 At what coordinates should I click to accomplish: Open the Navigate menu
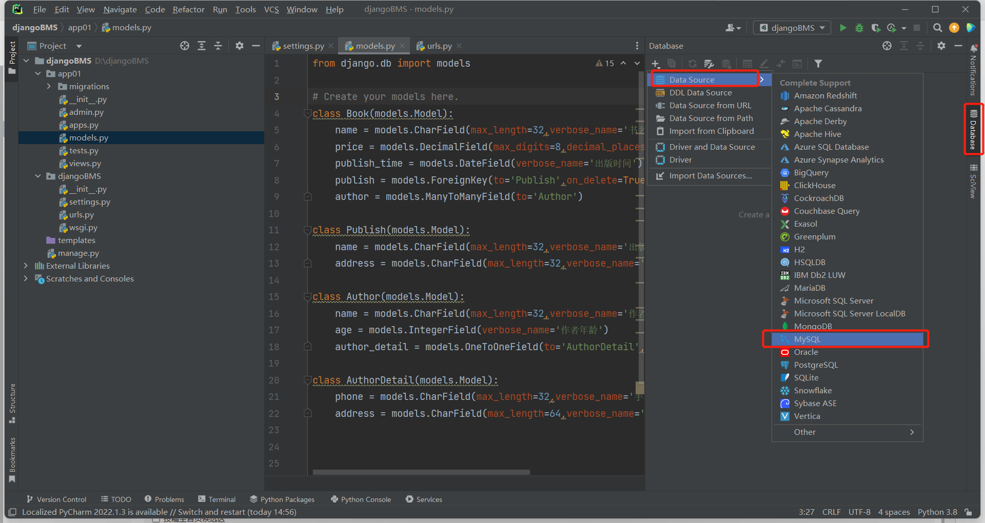click(120, 9)
